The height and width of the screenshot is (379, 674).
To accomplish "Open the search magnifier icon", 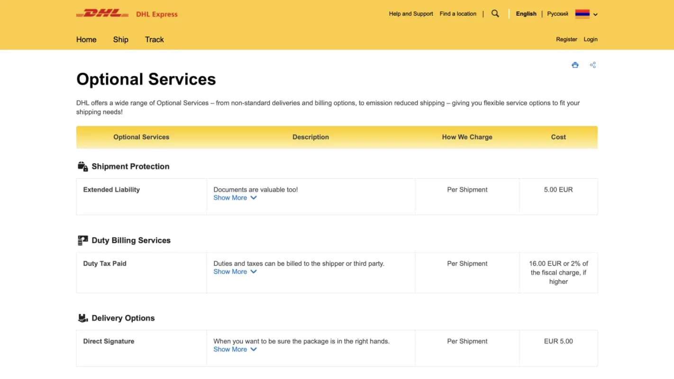I will (495, 14).
